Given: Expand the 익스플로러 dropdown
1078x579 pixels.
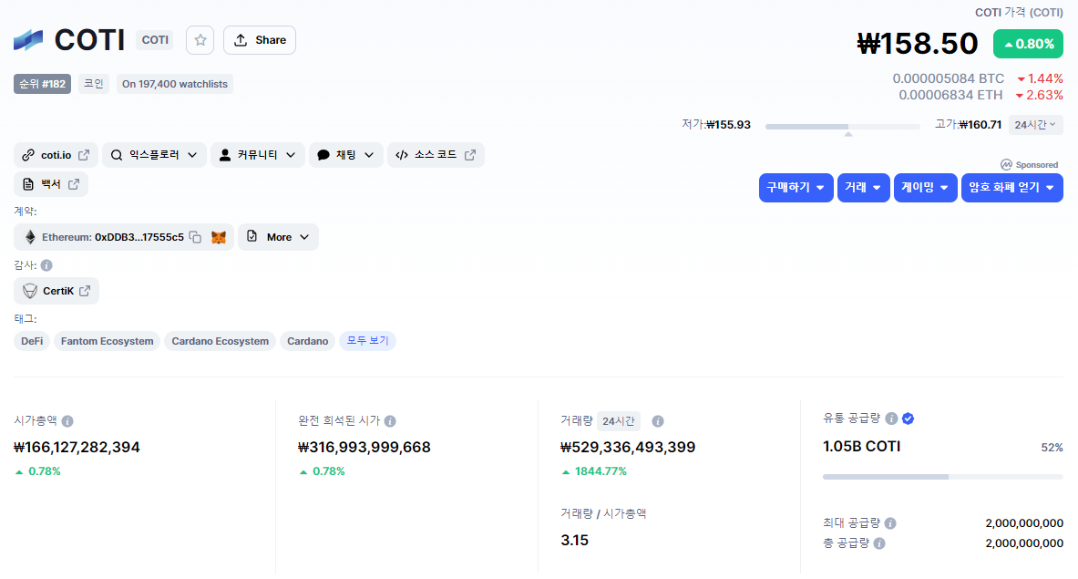Looking at the screenshot, I should point(153,155).
